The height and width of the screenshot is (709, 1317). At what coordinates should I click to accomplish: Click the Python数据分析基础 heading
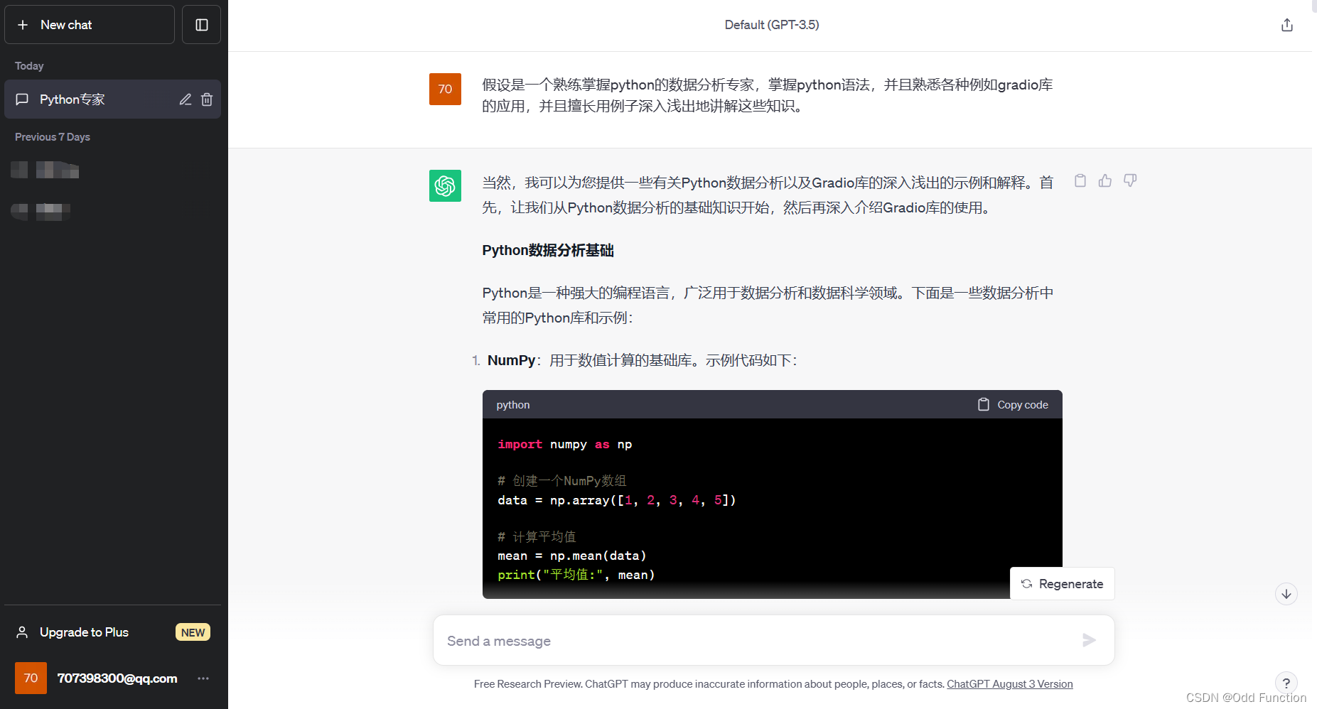click(x=548, y=251)
